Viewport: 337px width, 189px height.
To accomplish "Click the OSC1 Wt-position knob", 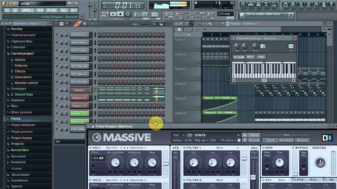I will point(115,163).
